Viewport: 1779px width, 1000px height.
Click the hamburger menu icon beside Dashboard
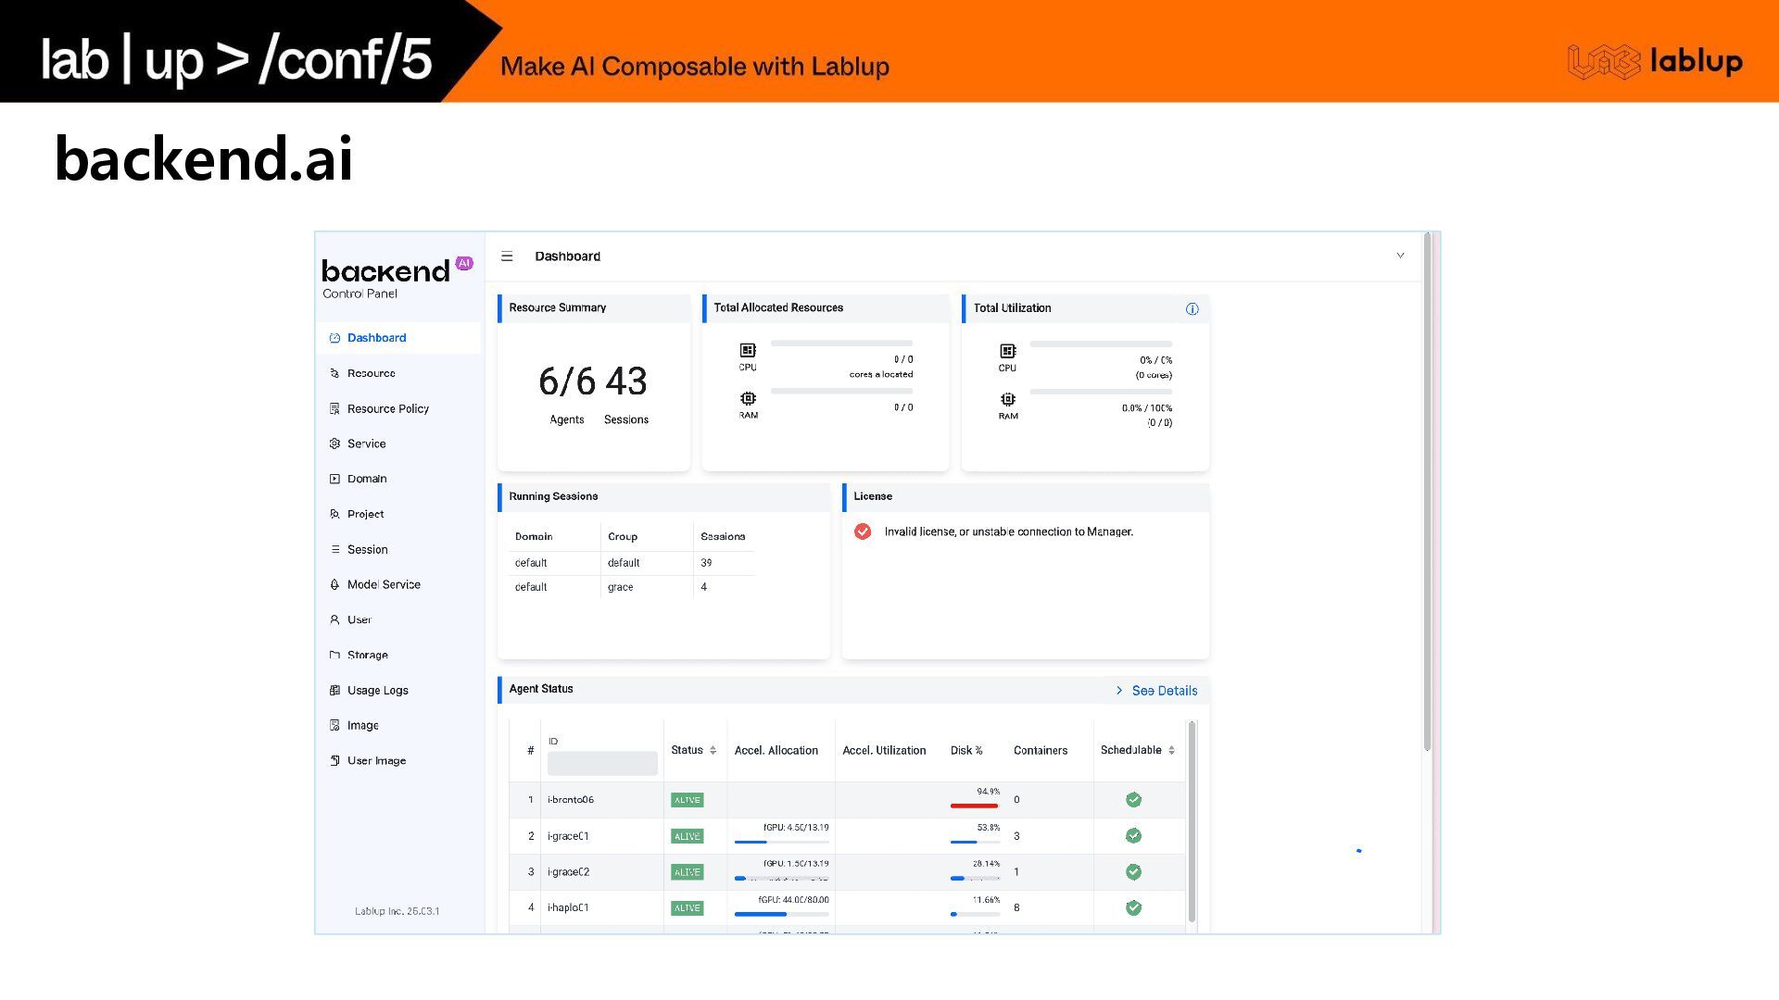(507, 256)
